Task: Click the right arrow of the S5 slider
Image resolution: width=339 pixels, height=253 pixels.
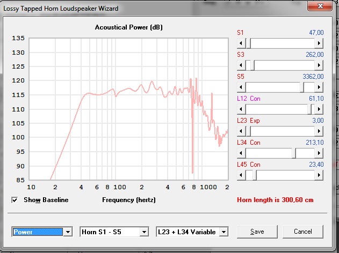Action: coord(319,87)
